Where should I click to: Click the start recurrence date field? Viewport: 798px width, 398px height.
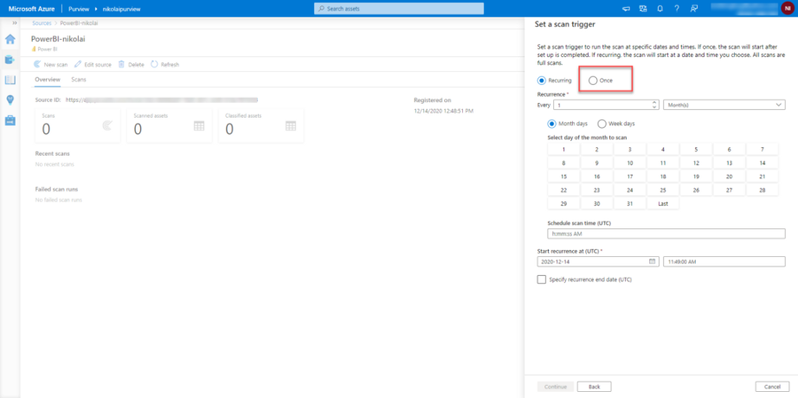(598, 261)
